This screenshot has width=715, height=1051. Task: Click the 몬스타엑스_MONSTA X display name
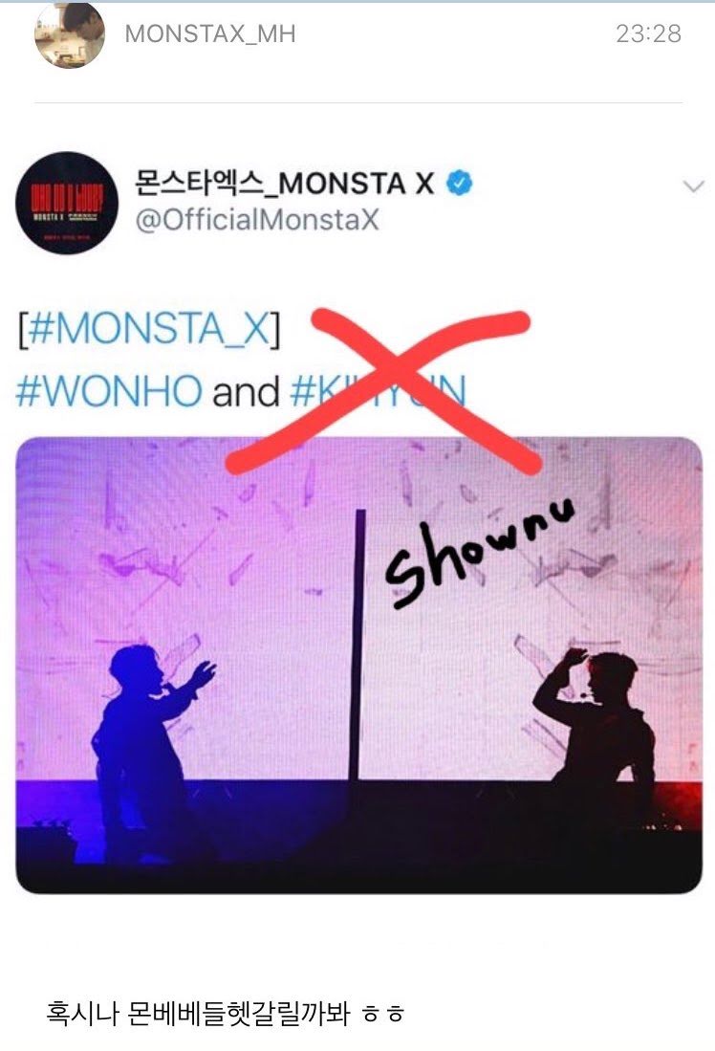click(x=284, y=183)
